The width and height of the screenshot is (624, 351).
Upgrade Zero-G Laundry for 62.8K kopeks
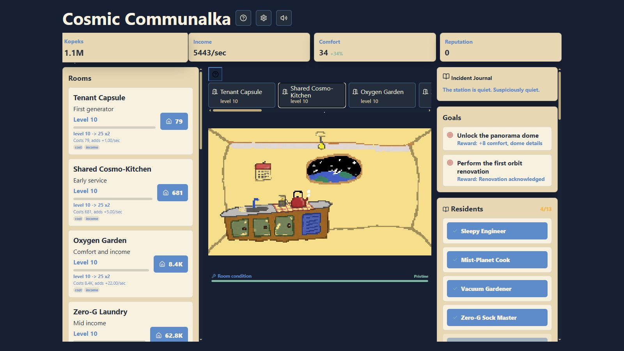click(x=169, y=335)
